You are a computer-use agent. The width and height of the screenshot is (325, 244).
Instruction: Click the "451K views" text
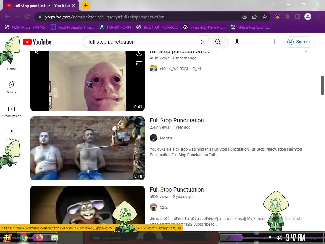(x=159, y=58)
